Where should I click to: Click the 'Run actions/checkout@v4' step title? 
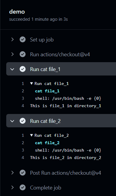click(60, 54)
